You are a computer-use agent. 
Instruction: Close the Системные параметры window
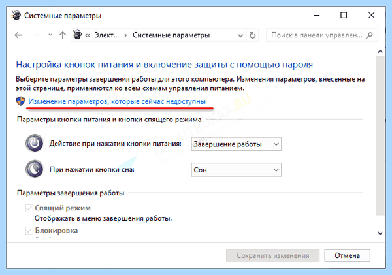(x=372, y=15)
